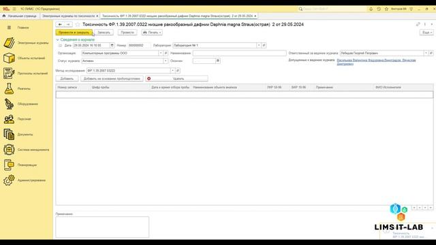The image size is (436, 245).
Task: Expand Ответственный за ведение журнала dropdown
Action: tap(426, 53)
